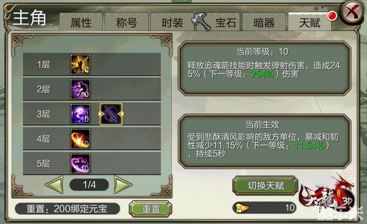The height and width of the screenshot is (224, 367).
Task: Click the red notification dot on 天赋
Action: [332, 16]
